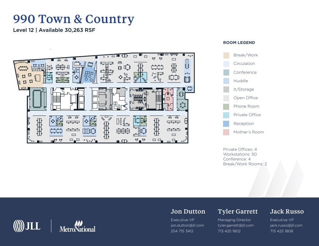Click the Circulation legend swatch
319x246 pixels.
click(x=226, y=63)
